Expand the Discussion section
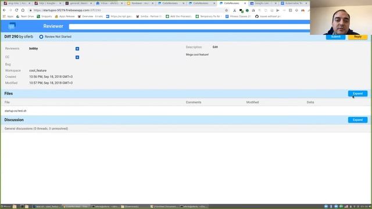 (358, 120)
